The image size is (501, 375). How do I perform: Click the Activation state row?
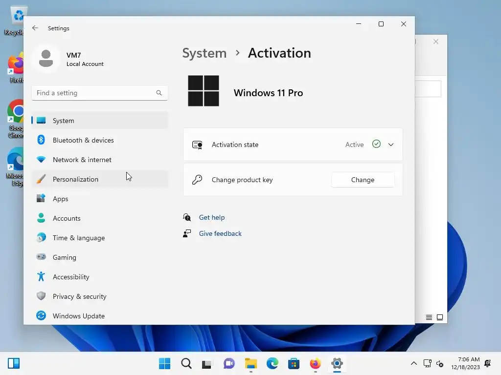(293, 145)
